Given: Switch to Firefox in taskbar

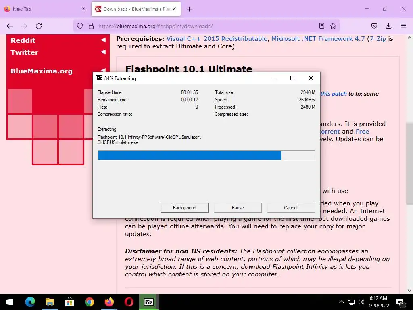Looking at the screenshot, I should [x=109, y=302].
